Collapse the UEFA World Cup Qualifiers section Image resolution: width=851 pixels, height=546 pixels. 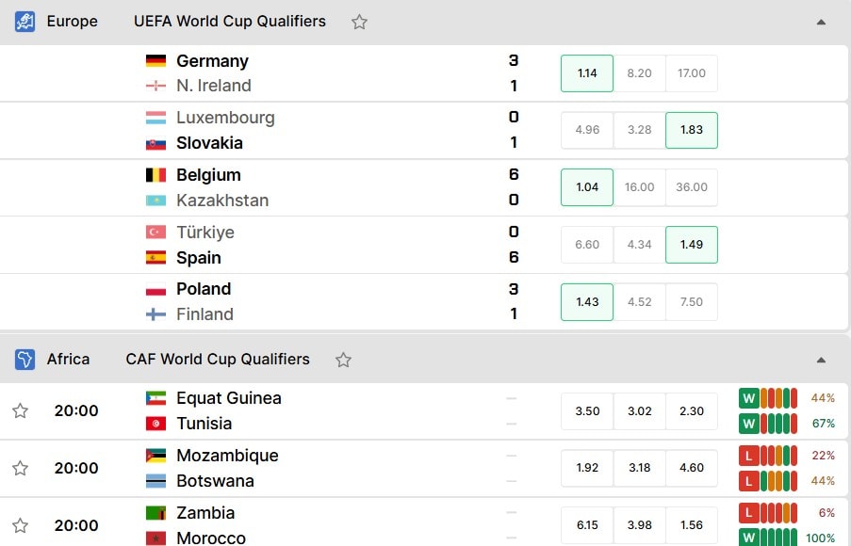[x=821, y=23]
